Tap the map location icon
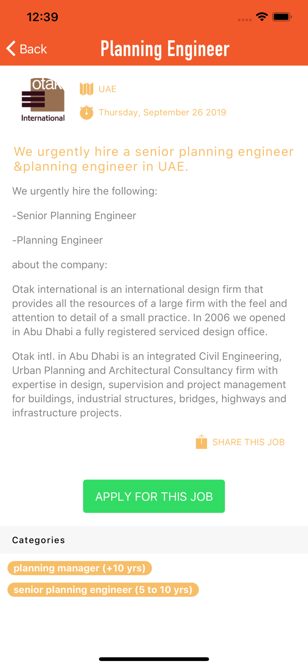Screen dimensions: 308x667 click(86, 89)
